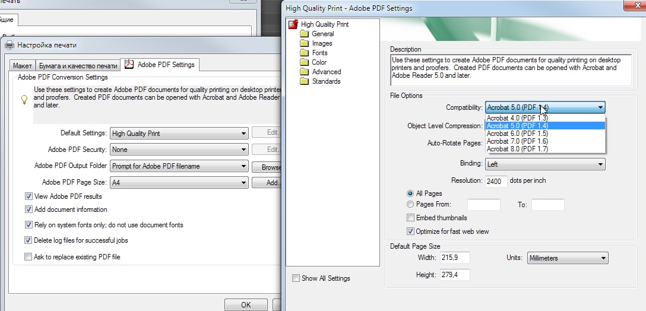Toggle Delete log files for successful jobs

click(x=28, y=240)
